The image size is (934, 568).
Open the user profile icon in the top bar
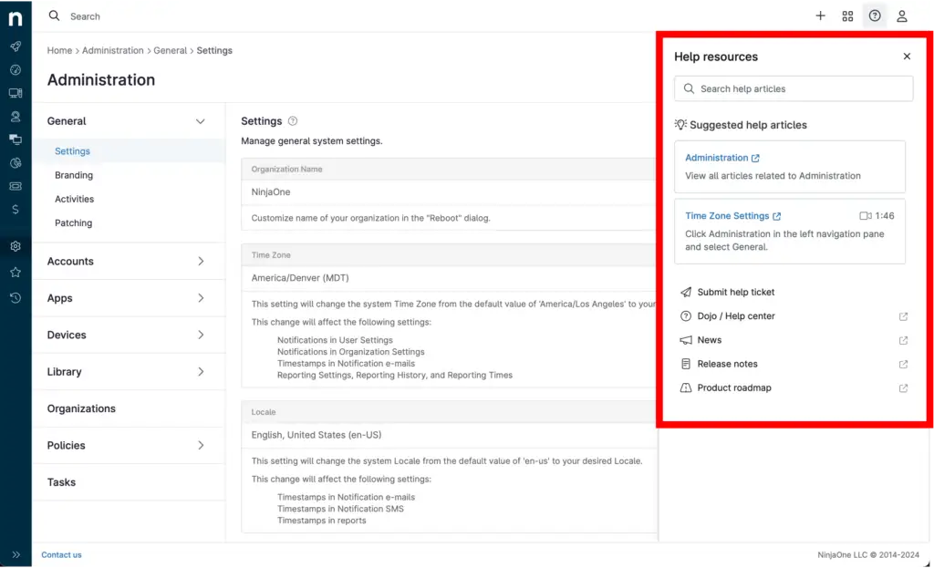coord(902,16)
